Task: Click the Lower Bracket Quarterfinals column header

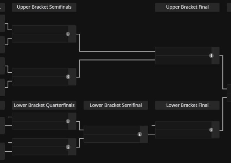Action: coord(44,105)
